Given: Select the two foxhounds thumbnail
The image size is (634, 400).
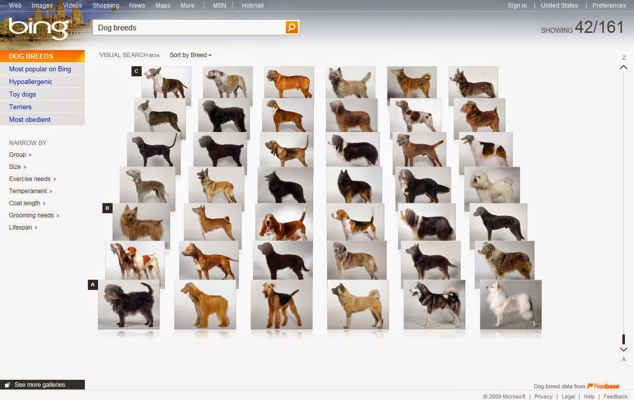Looking at the screenshot, I should (135, 260).
